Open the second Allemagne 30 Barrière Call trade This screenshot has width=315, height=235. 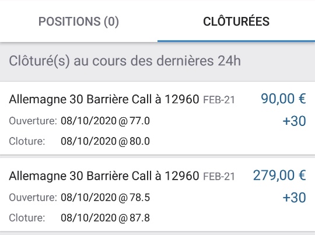coord(157,195)
